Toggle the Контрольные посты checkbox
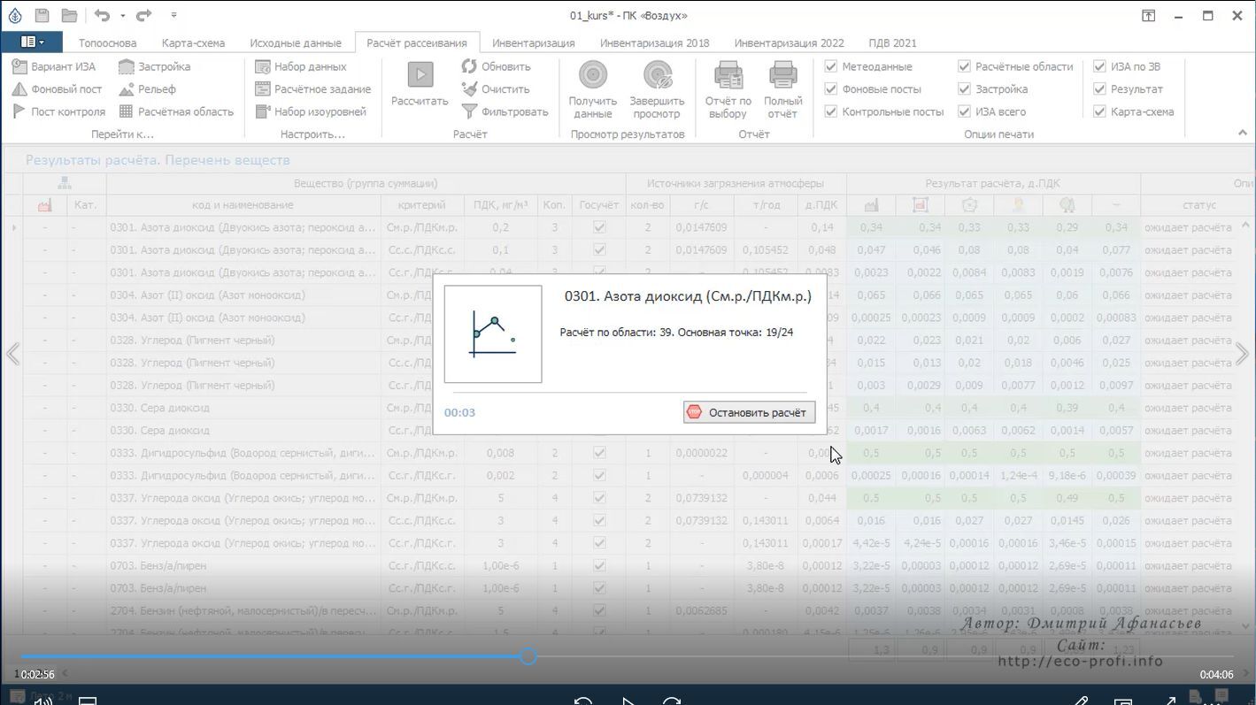 [831, 111]
